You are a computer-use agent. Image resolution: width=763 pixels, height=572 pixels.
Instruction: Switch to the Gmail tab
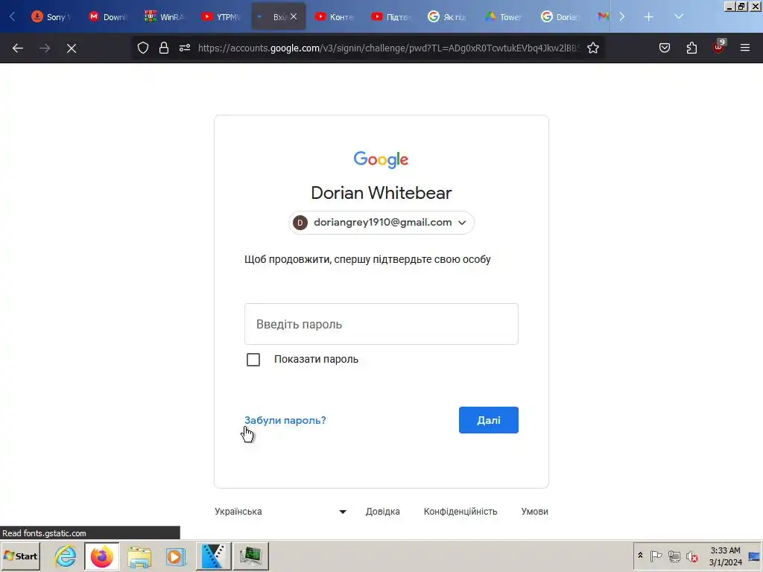(602, 17)
